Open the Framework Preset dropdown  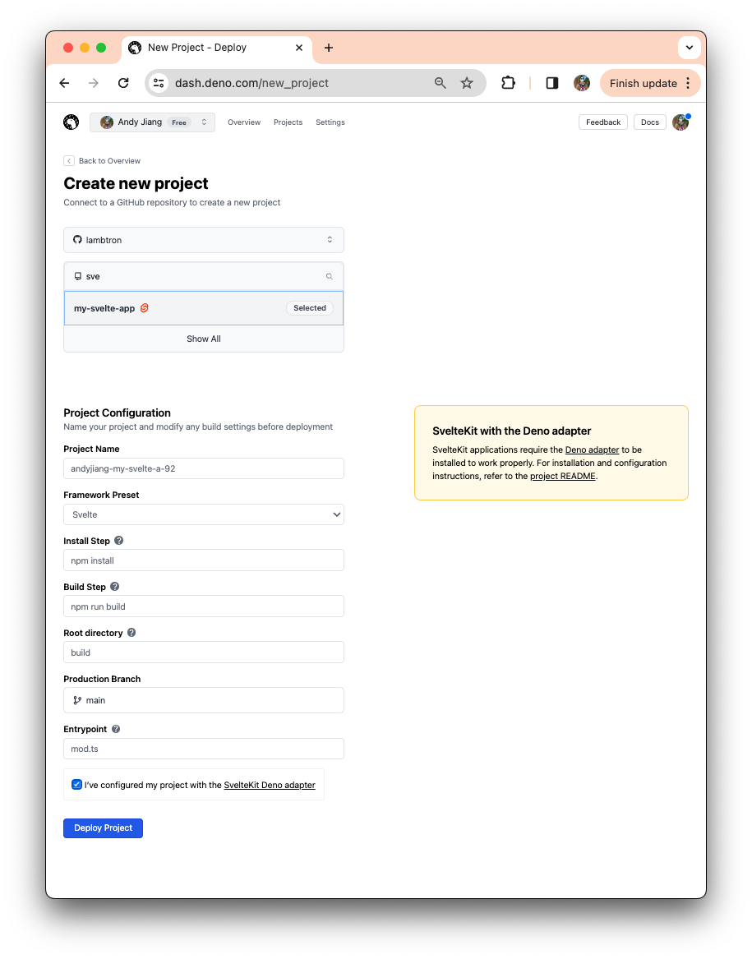(204, 514)
